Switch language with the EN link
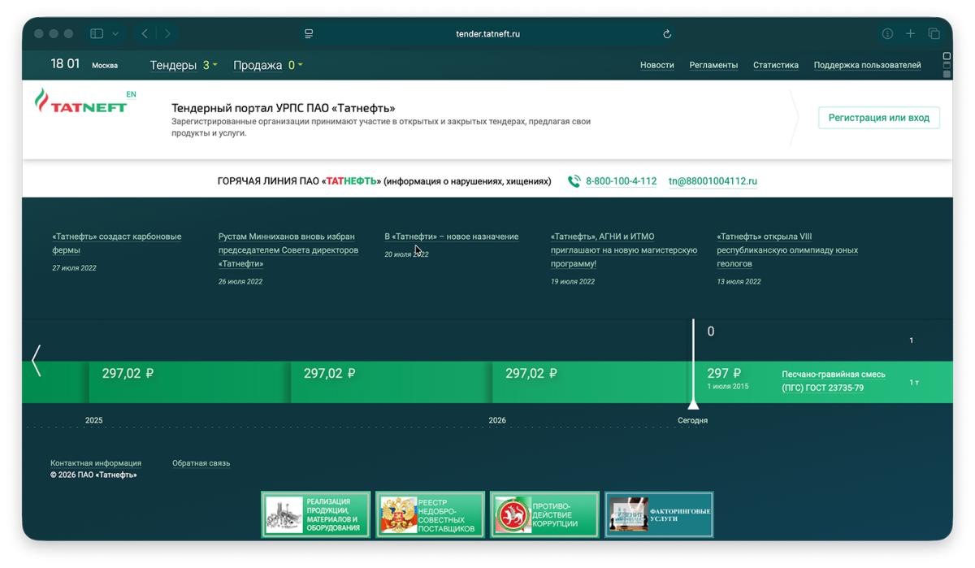The image size is (975, 568). pyautogui.click(x=132, y=94)
